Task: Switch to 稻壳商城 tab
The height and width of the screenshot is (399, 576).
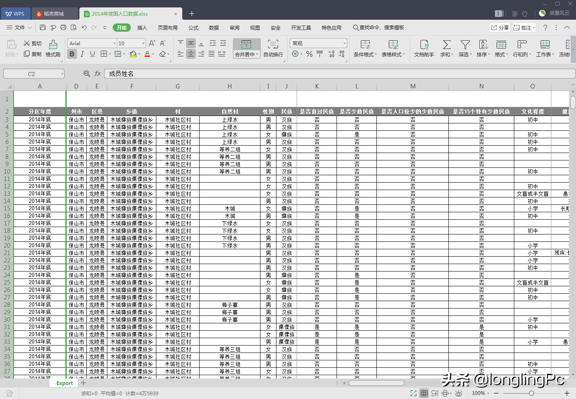Action: [x=54, y=14]
